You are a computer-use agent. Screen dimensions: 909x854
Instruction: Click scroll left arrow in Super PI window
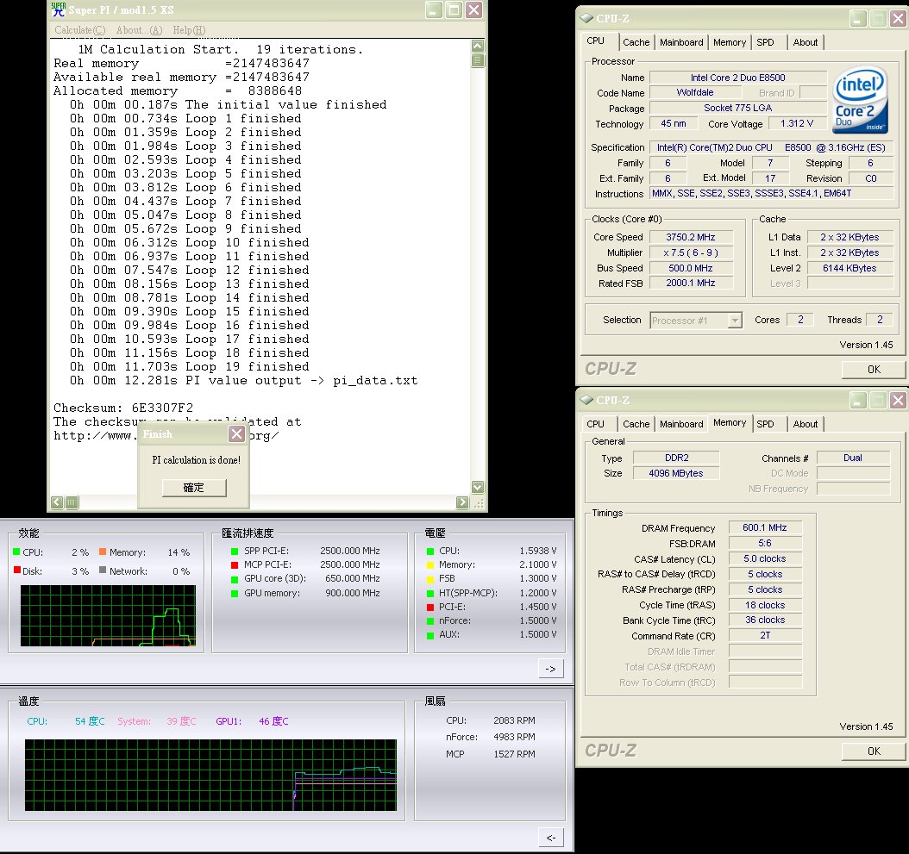tap(57, 502)
